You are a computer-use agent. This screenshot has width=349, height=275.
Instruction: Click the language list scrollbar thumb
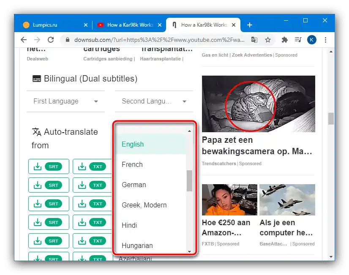[189, 181]
